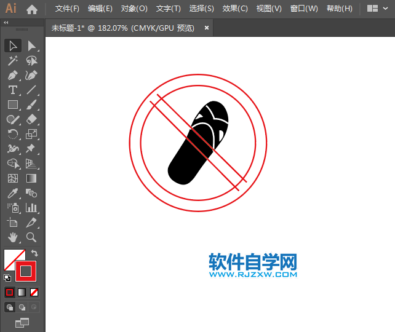Open the 视图(V) menu

coord(269,9)
